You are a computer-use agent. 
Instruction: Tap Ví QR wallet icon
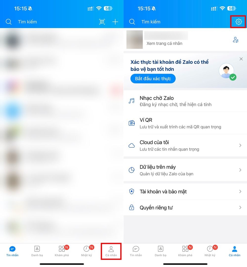[132, 123]
